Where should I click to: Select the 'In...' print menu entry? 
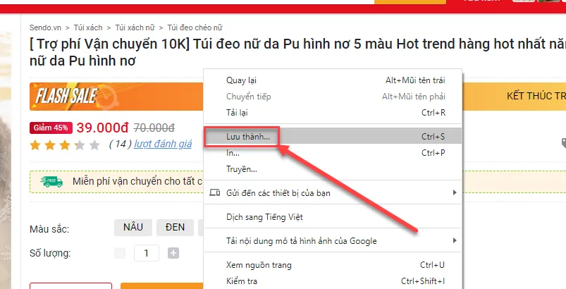click(x=333, y=153)
